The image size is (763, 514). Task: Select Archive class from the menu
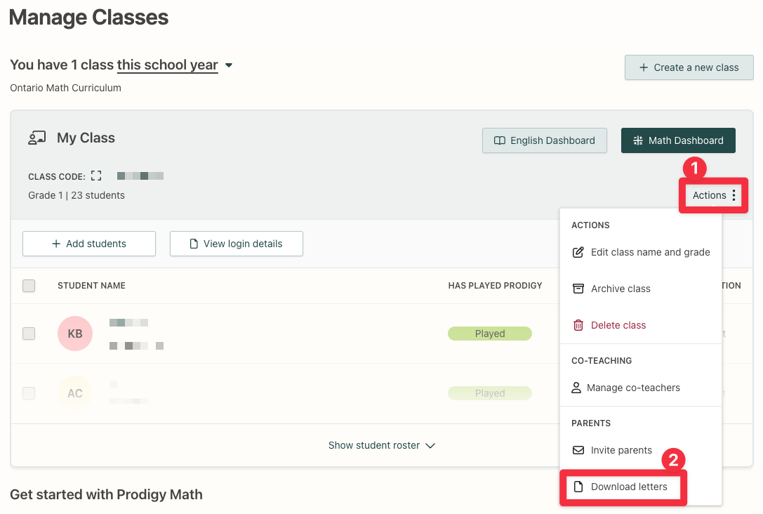[x=621, y=289]
